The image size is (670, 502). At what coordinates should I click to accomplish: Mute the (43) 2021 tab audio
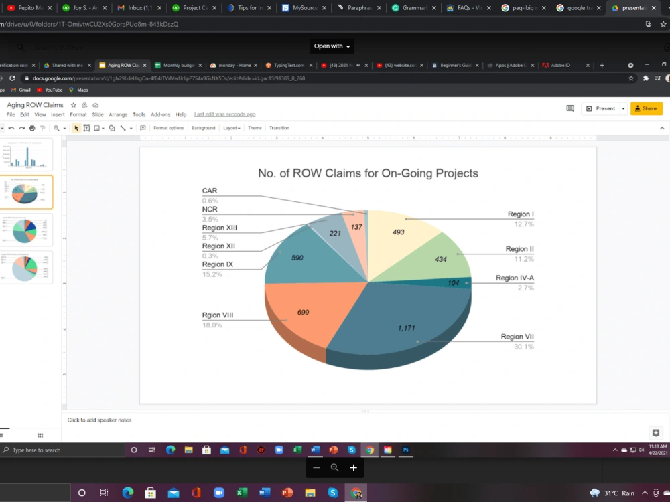358,66
